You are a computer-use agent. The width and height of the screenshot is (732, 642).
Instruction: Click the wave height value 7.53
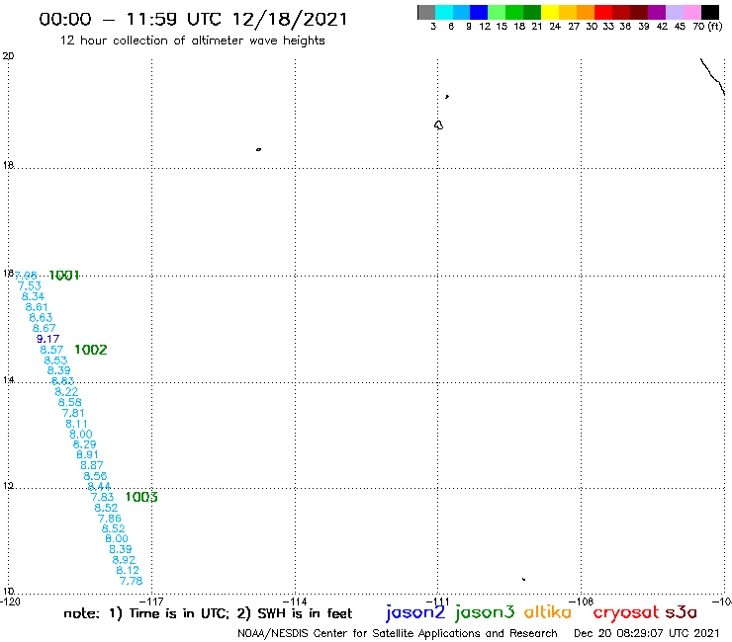click(x=30, y=285)
